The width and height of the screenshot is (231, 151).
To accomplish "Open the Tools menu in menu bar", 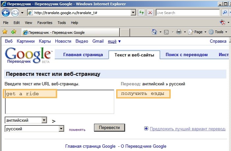I will [62, 23].
